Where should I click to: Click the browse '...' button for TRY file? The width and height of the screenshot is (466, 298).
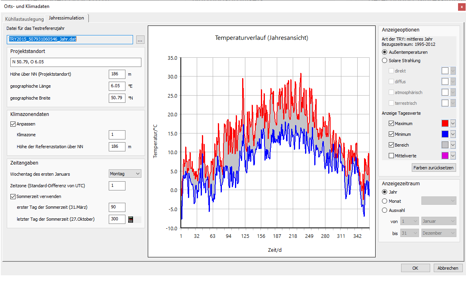click(140, 40)
